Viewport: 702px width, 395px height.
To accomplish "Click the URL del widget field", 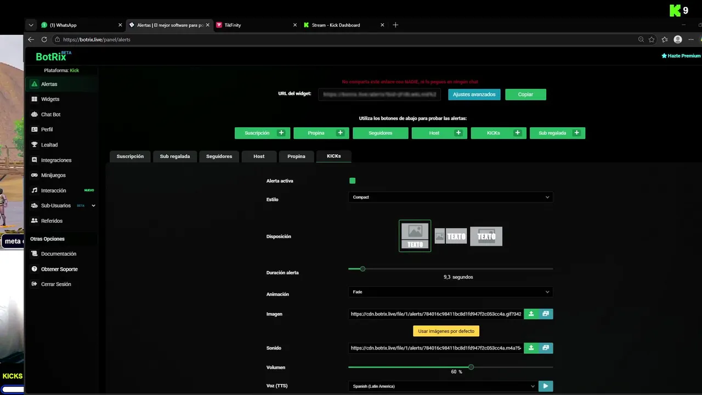I will (380, 94).
